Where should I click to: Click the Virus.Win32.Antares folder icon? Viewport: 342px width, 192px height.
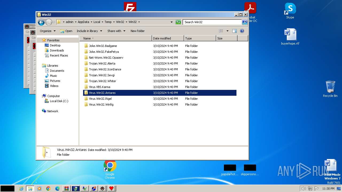86,93
